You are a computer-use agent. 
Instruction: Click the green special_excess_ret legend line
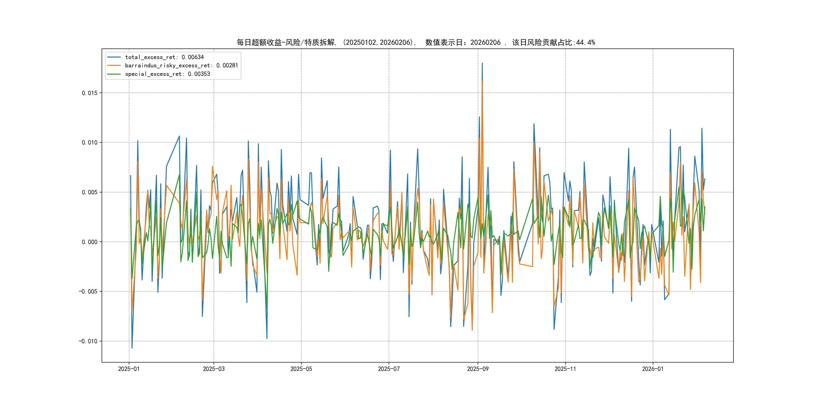pyautogui.click(x=114, y=74)
